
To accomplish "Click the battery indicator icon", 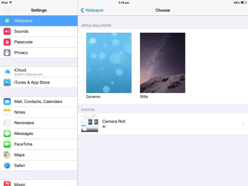I will (x=243, y=3).
